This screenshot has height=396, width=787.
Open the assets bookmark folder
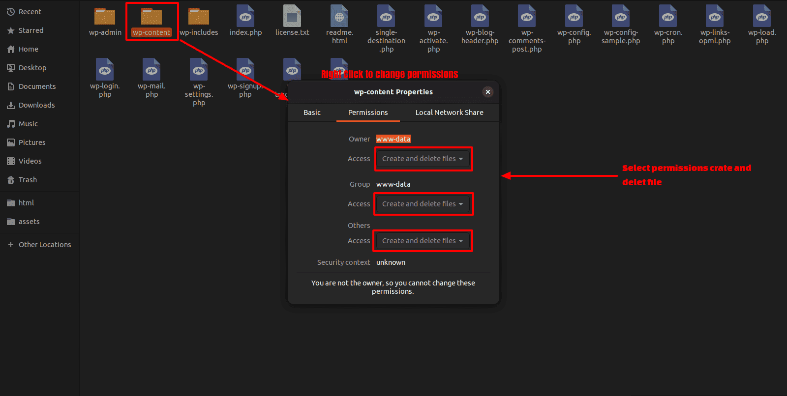coord(39,222)
